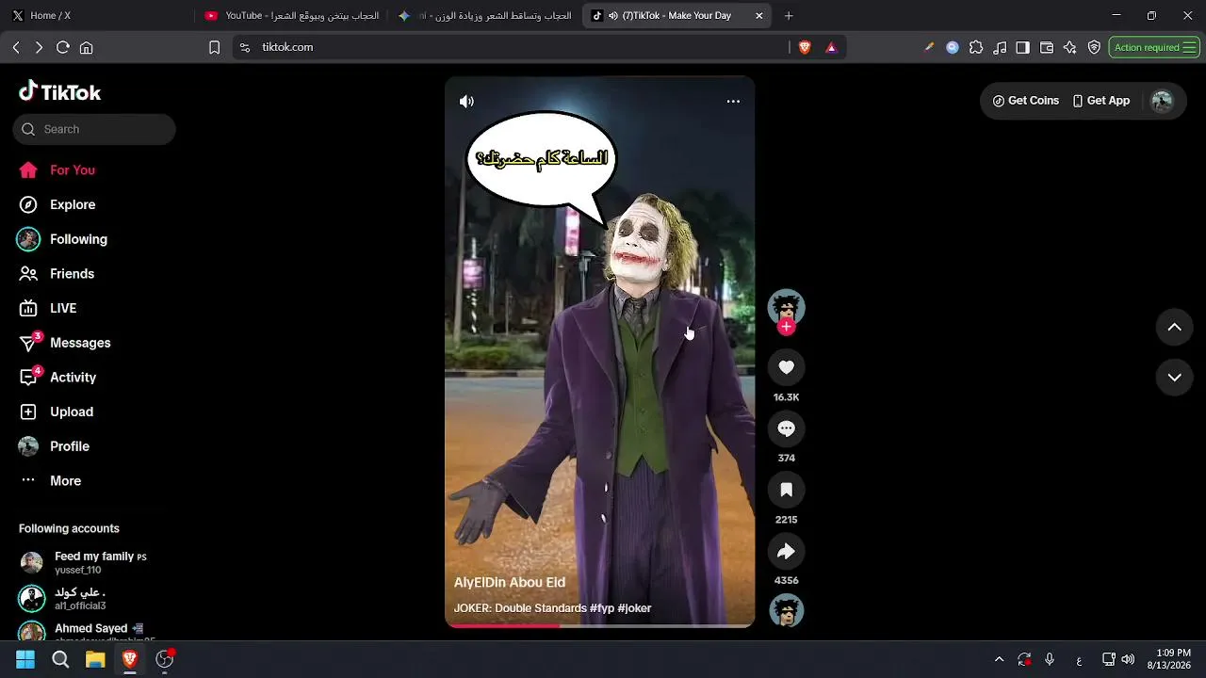
Task: Close the TikTok tab
Action: pyautogui.click(x=759, y=16)
